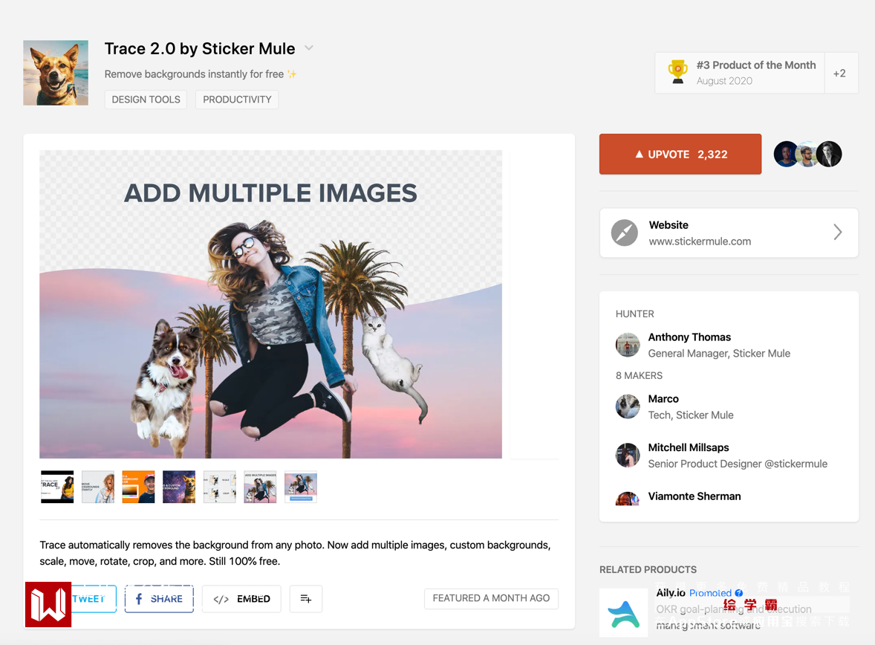The image size is (875, 645).
Task: Click the tagline 'Remove backgrounds instantly for free'
Action: tap(194, 74)
